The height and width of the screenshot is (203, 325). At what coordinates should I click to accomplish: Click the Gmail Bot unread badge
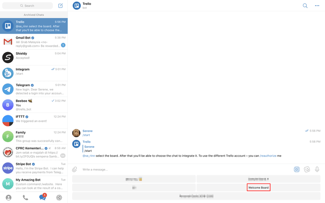point(63,45)
